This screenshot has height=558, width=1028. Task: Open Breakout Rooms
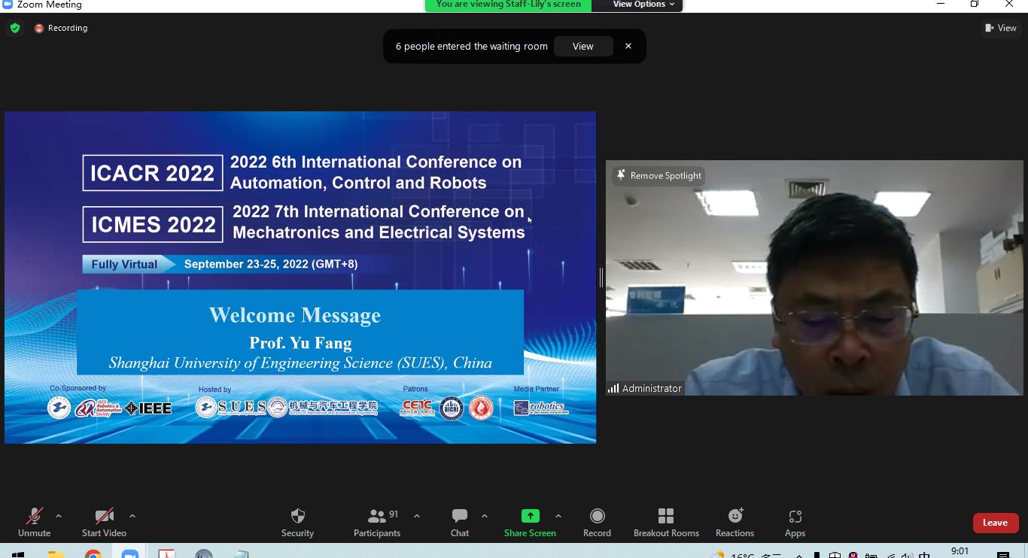click(x=666, y=522)
